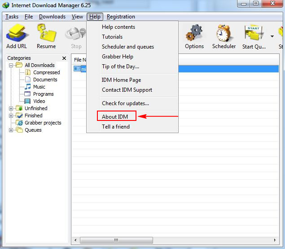Choose Help contents from Help menu
Viewport: 285px width, 249px height.
pyautogui.click(x=132, y=27)
